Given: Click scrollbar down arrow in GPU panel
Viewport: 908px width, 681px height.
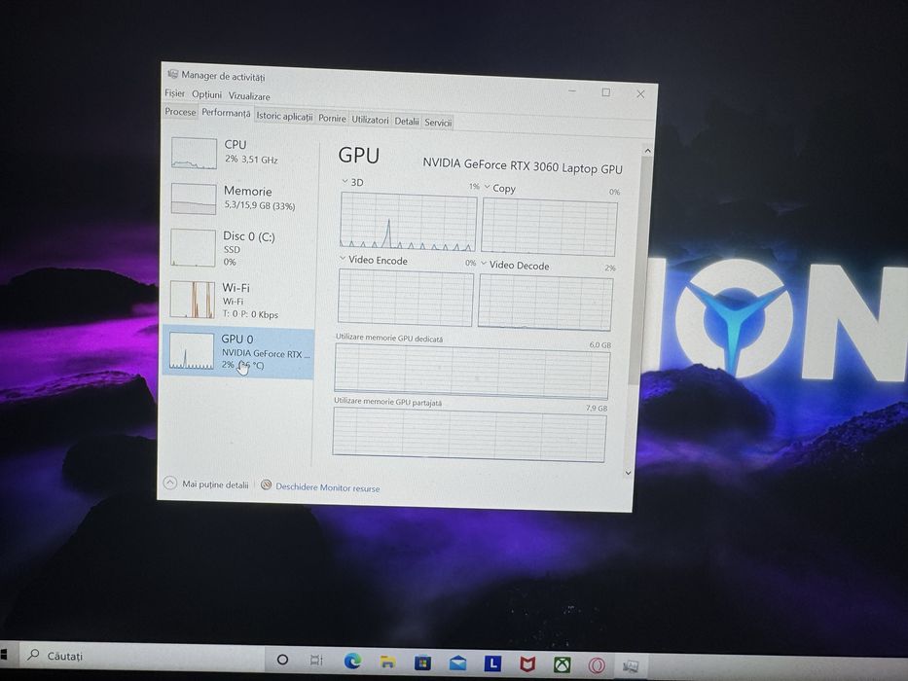Looking at the screenshot, I should [x=629, y=473].
